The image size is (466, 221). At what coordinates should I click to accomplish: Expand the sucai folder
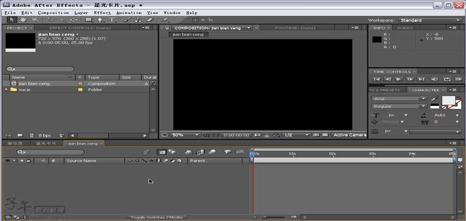tap(7, 90)
